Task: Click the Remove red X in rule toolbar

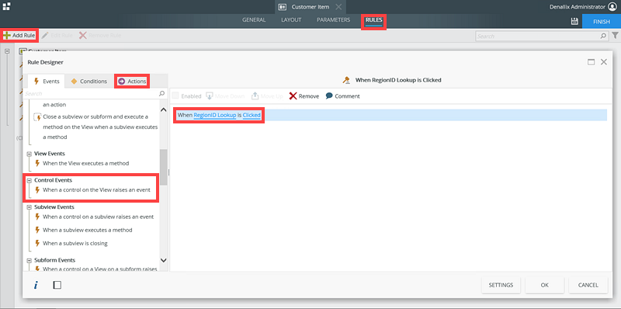Action: tap(293, 95)
